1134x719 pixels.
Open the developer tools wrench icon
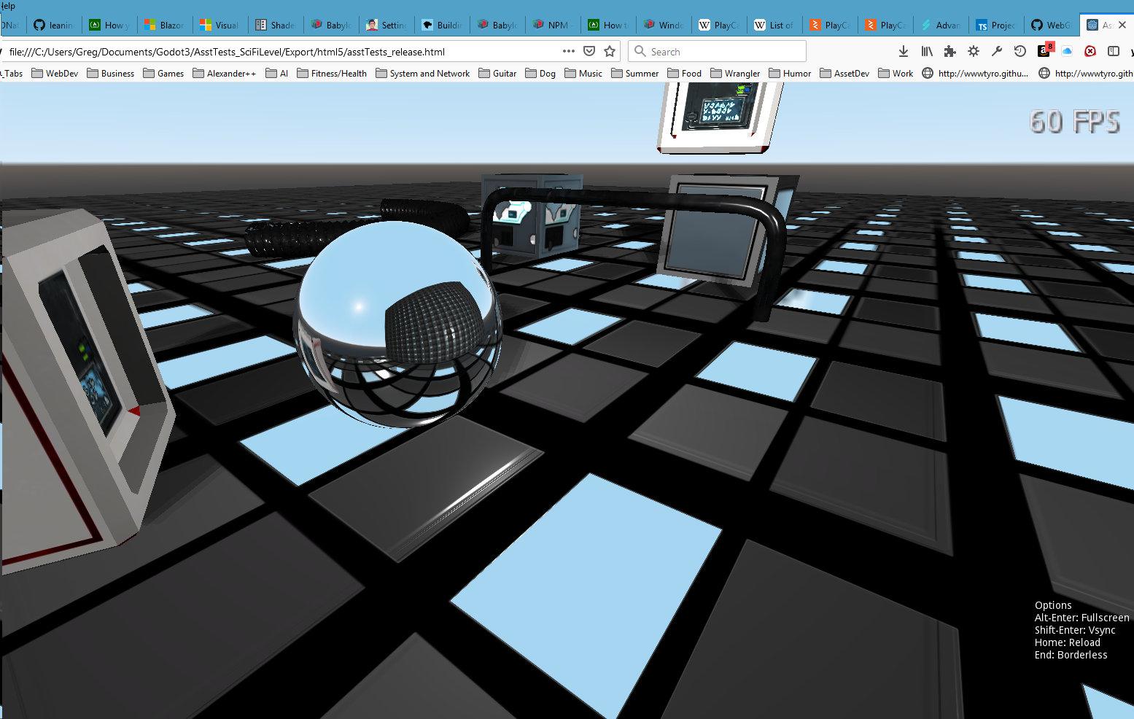coord(997,51)
